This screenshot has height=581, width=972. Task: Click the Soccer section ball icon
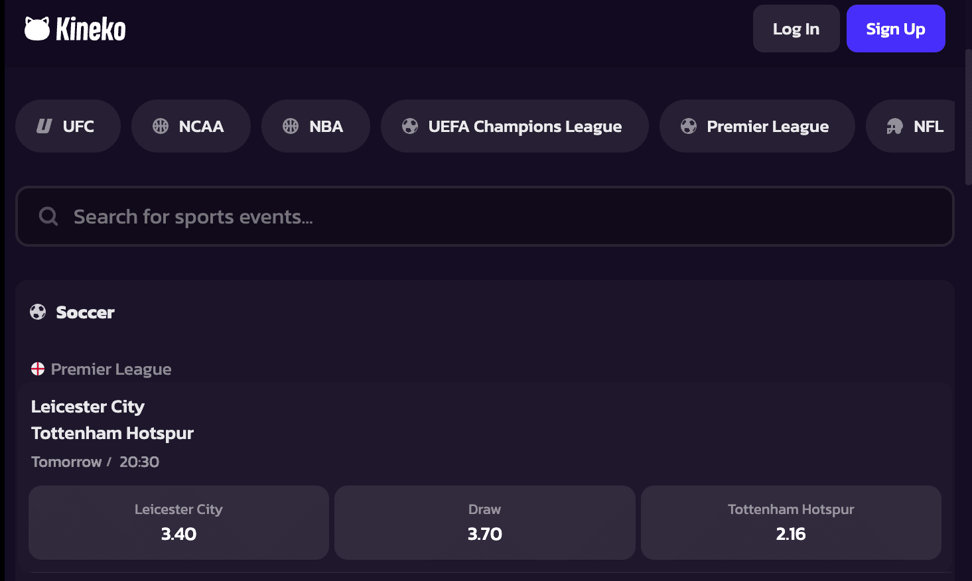[38, 312]
